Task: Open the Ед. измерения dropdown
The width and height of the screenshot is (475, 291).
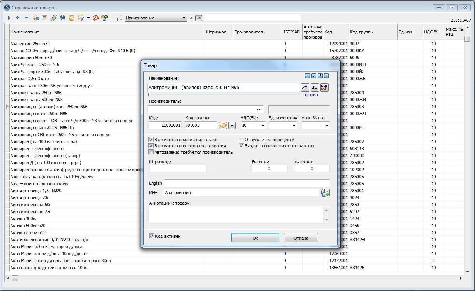Action: (x=294, y=126)
